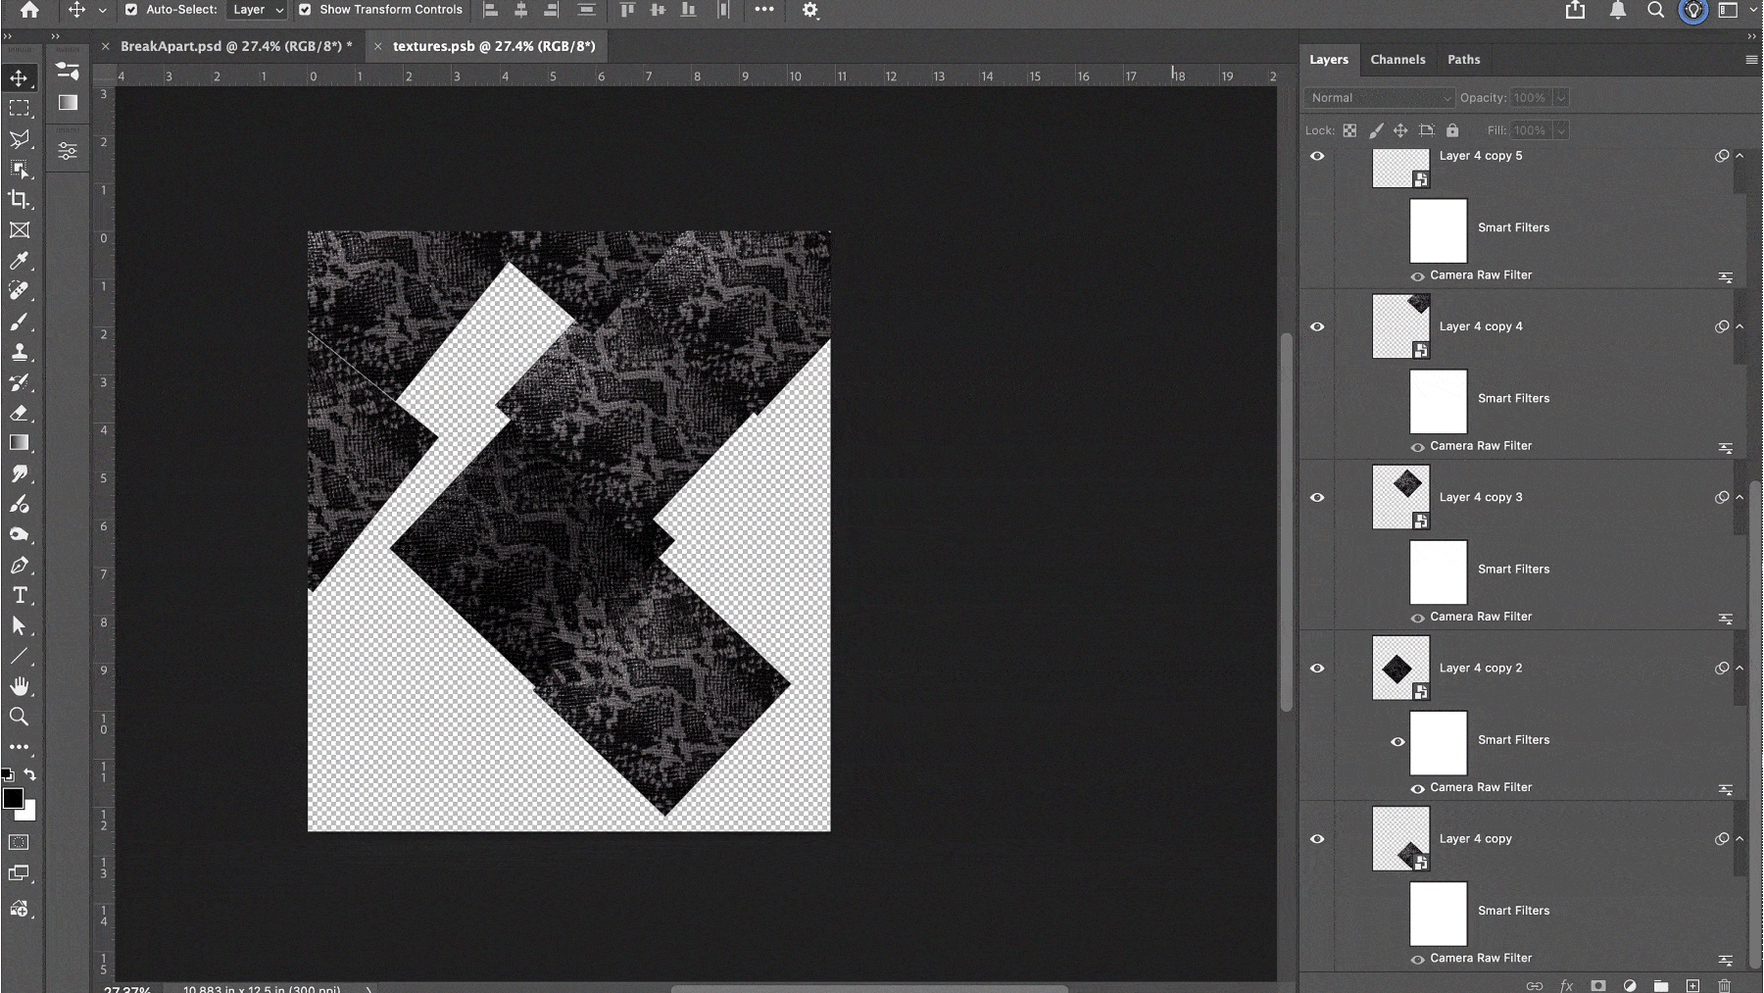
Task: Create a new layer group folder
Action: pyautogui.click(x=1661, y=985)
